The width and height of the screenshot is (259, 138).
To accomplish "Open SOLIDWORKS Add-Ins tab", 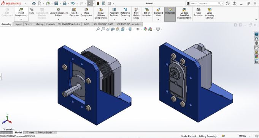I will (x=69, y=24).
